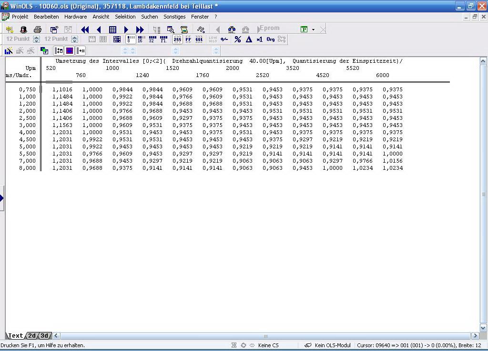Viewport: 488px width, 351px height.
Task: Toggle the purple window button
Action: click(x=70, y=50)
